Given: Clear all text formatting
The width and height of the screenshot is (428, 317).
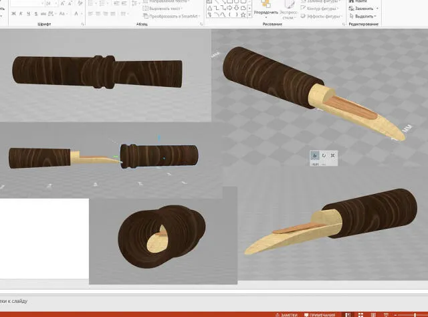Looking at the screenshot, I should point(80,3).
